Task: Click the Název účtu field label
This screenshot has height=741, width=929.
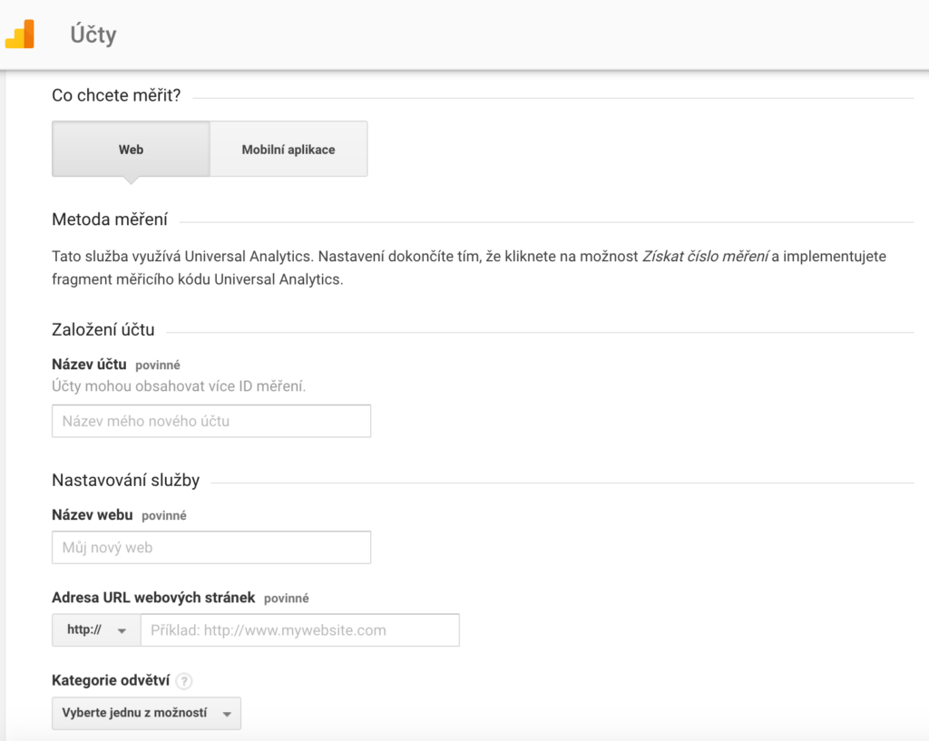Action: [89, 365]
